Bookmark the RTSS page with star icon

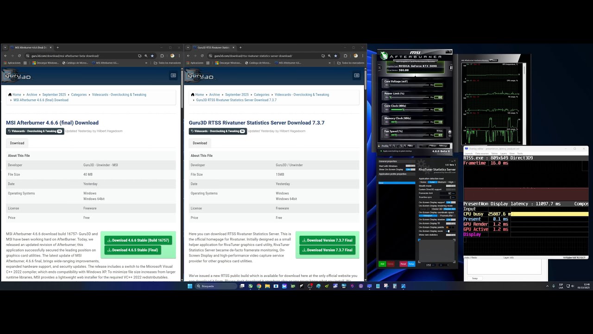335,56
